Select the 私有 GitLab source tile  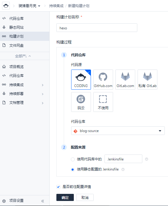coord(147,80)
